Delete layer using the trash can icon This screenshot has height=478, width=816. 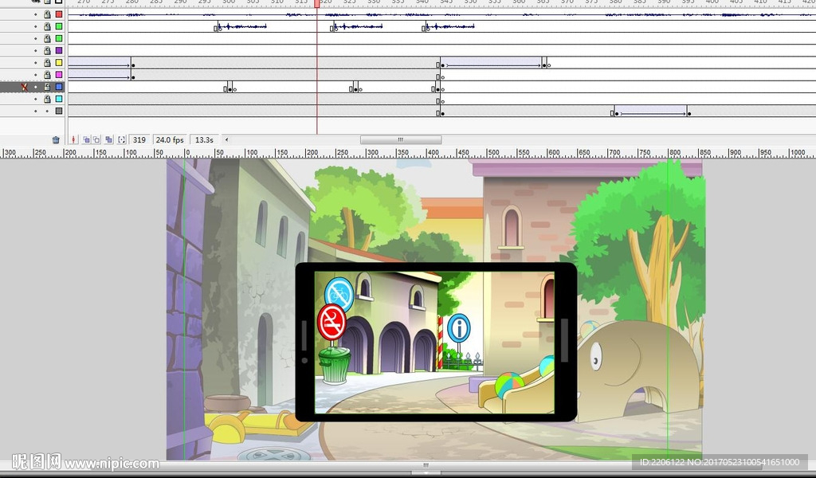click(56, 139)
